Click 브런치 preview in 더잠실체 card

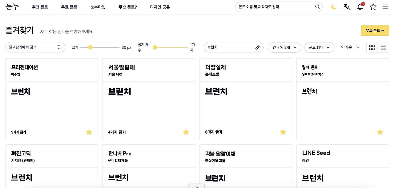tap(216, 91)
